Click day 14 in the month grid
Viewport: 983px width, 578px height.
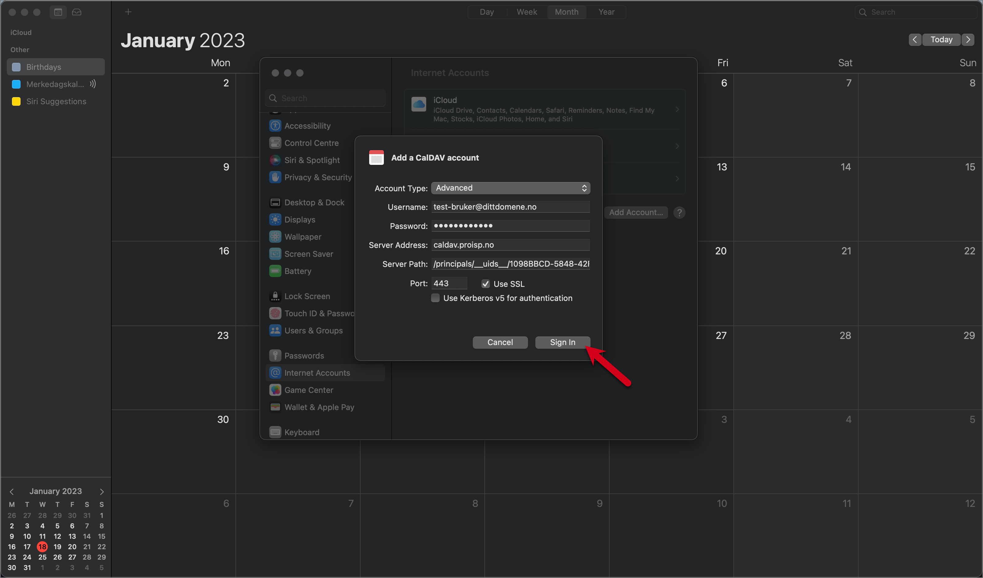845,167
